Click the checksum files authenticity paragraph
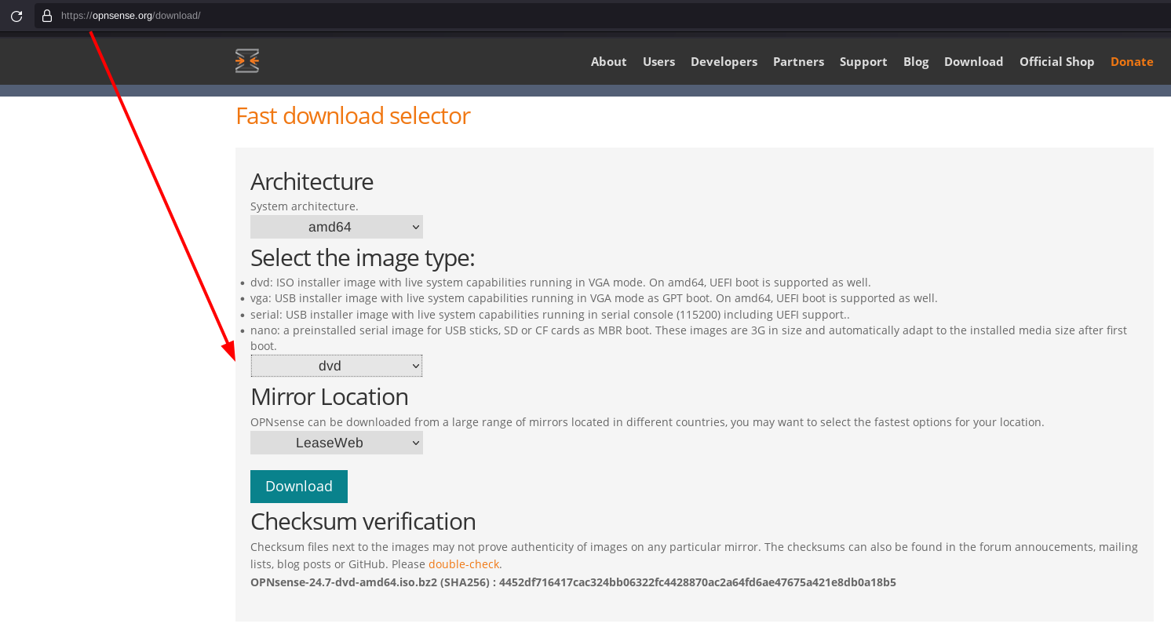This screenshot has height=631, width=1171. 694,556
